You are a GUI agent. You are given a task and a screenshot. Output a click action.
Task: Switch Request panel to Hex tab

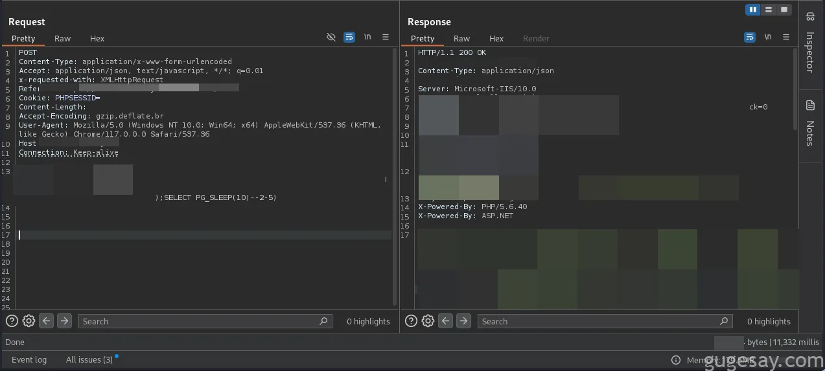pos(97,39)
